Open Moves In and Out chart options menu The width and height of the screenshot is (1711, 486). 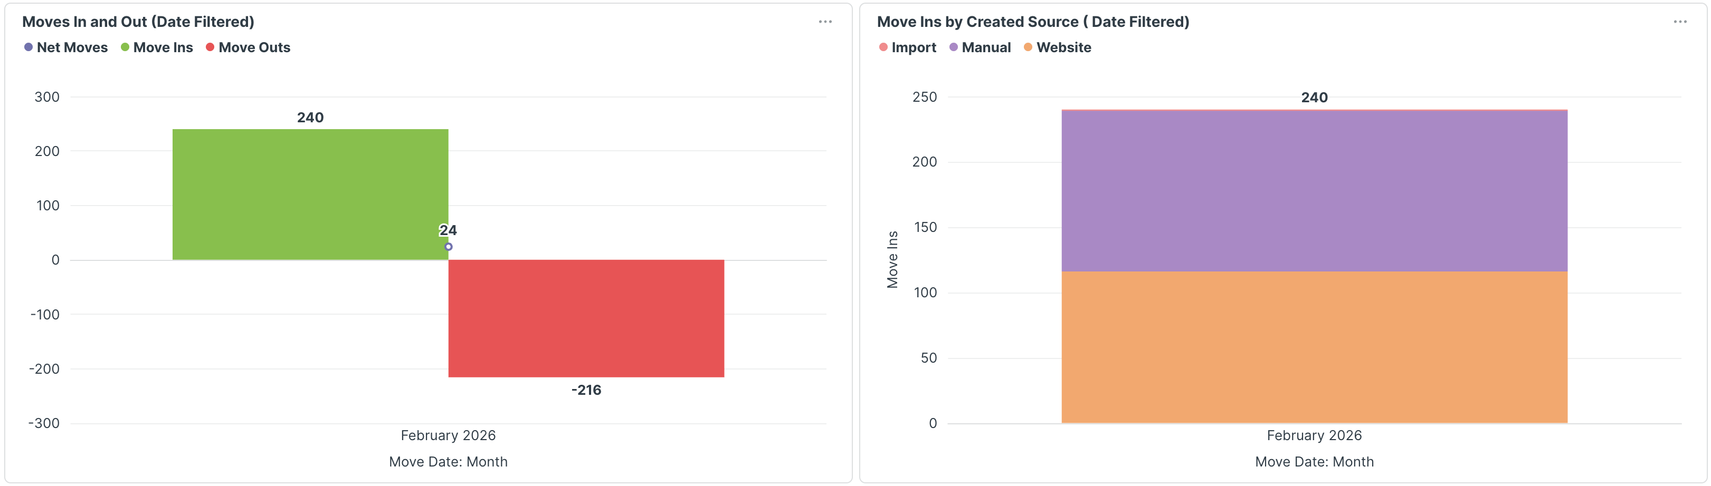tap(825, 22)
